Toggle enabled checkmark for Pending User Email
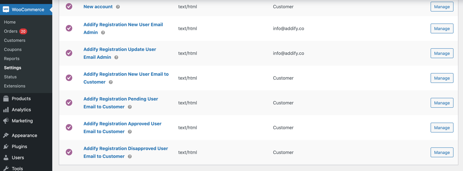This screenshot has width=463, height=171. coord(69,102)
